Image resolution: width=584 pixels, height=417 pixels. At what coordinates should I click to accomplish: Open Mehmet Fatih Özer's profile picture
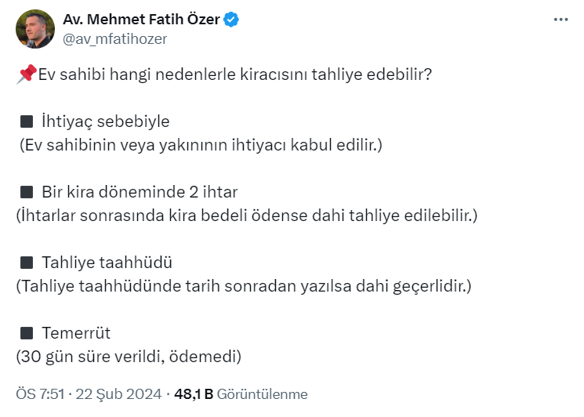point(35,29)
